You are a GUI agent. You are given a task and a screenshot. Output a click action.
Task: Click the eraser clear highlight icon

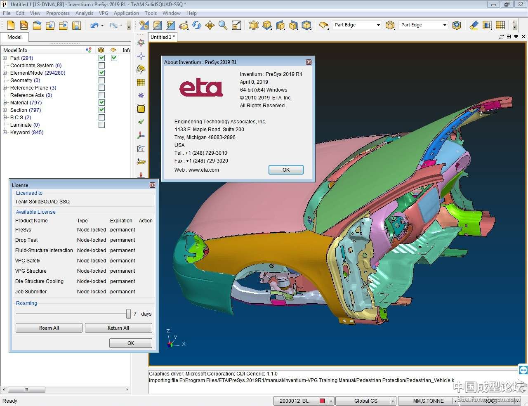(474, 25)
